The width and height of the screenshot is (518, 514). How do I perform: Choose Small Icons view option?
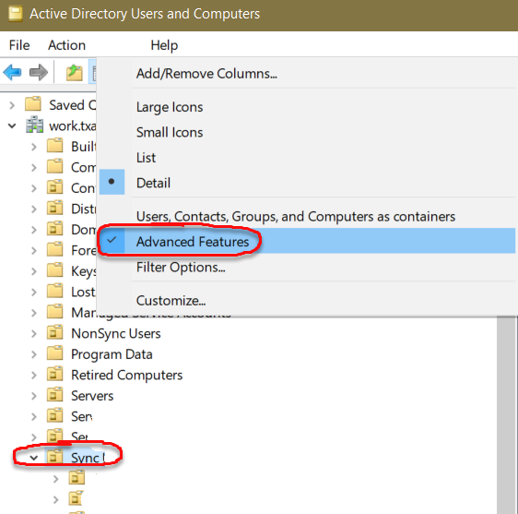pos(307,132)
